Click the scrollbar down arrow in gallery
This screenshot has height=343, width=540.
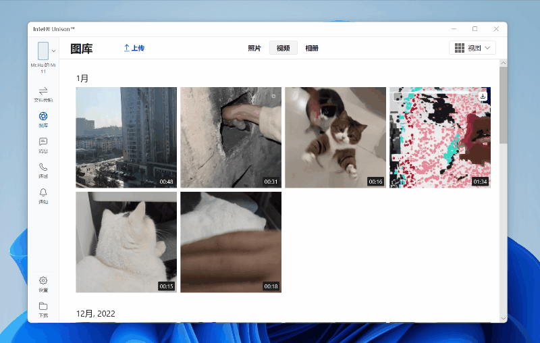point(503,319)
